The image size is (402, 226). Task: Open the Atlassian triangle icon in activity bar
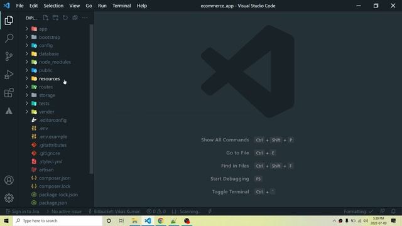click(9, 111)
